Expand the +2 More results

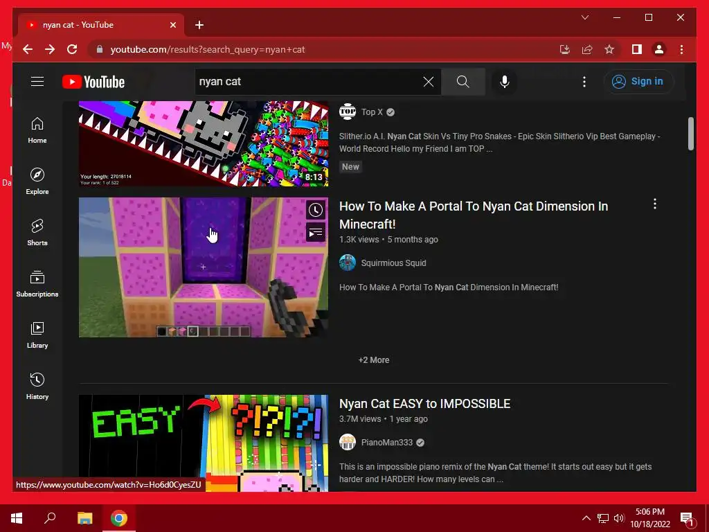(373, 360)
